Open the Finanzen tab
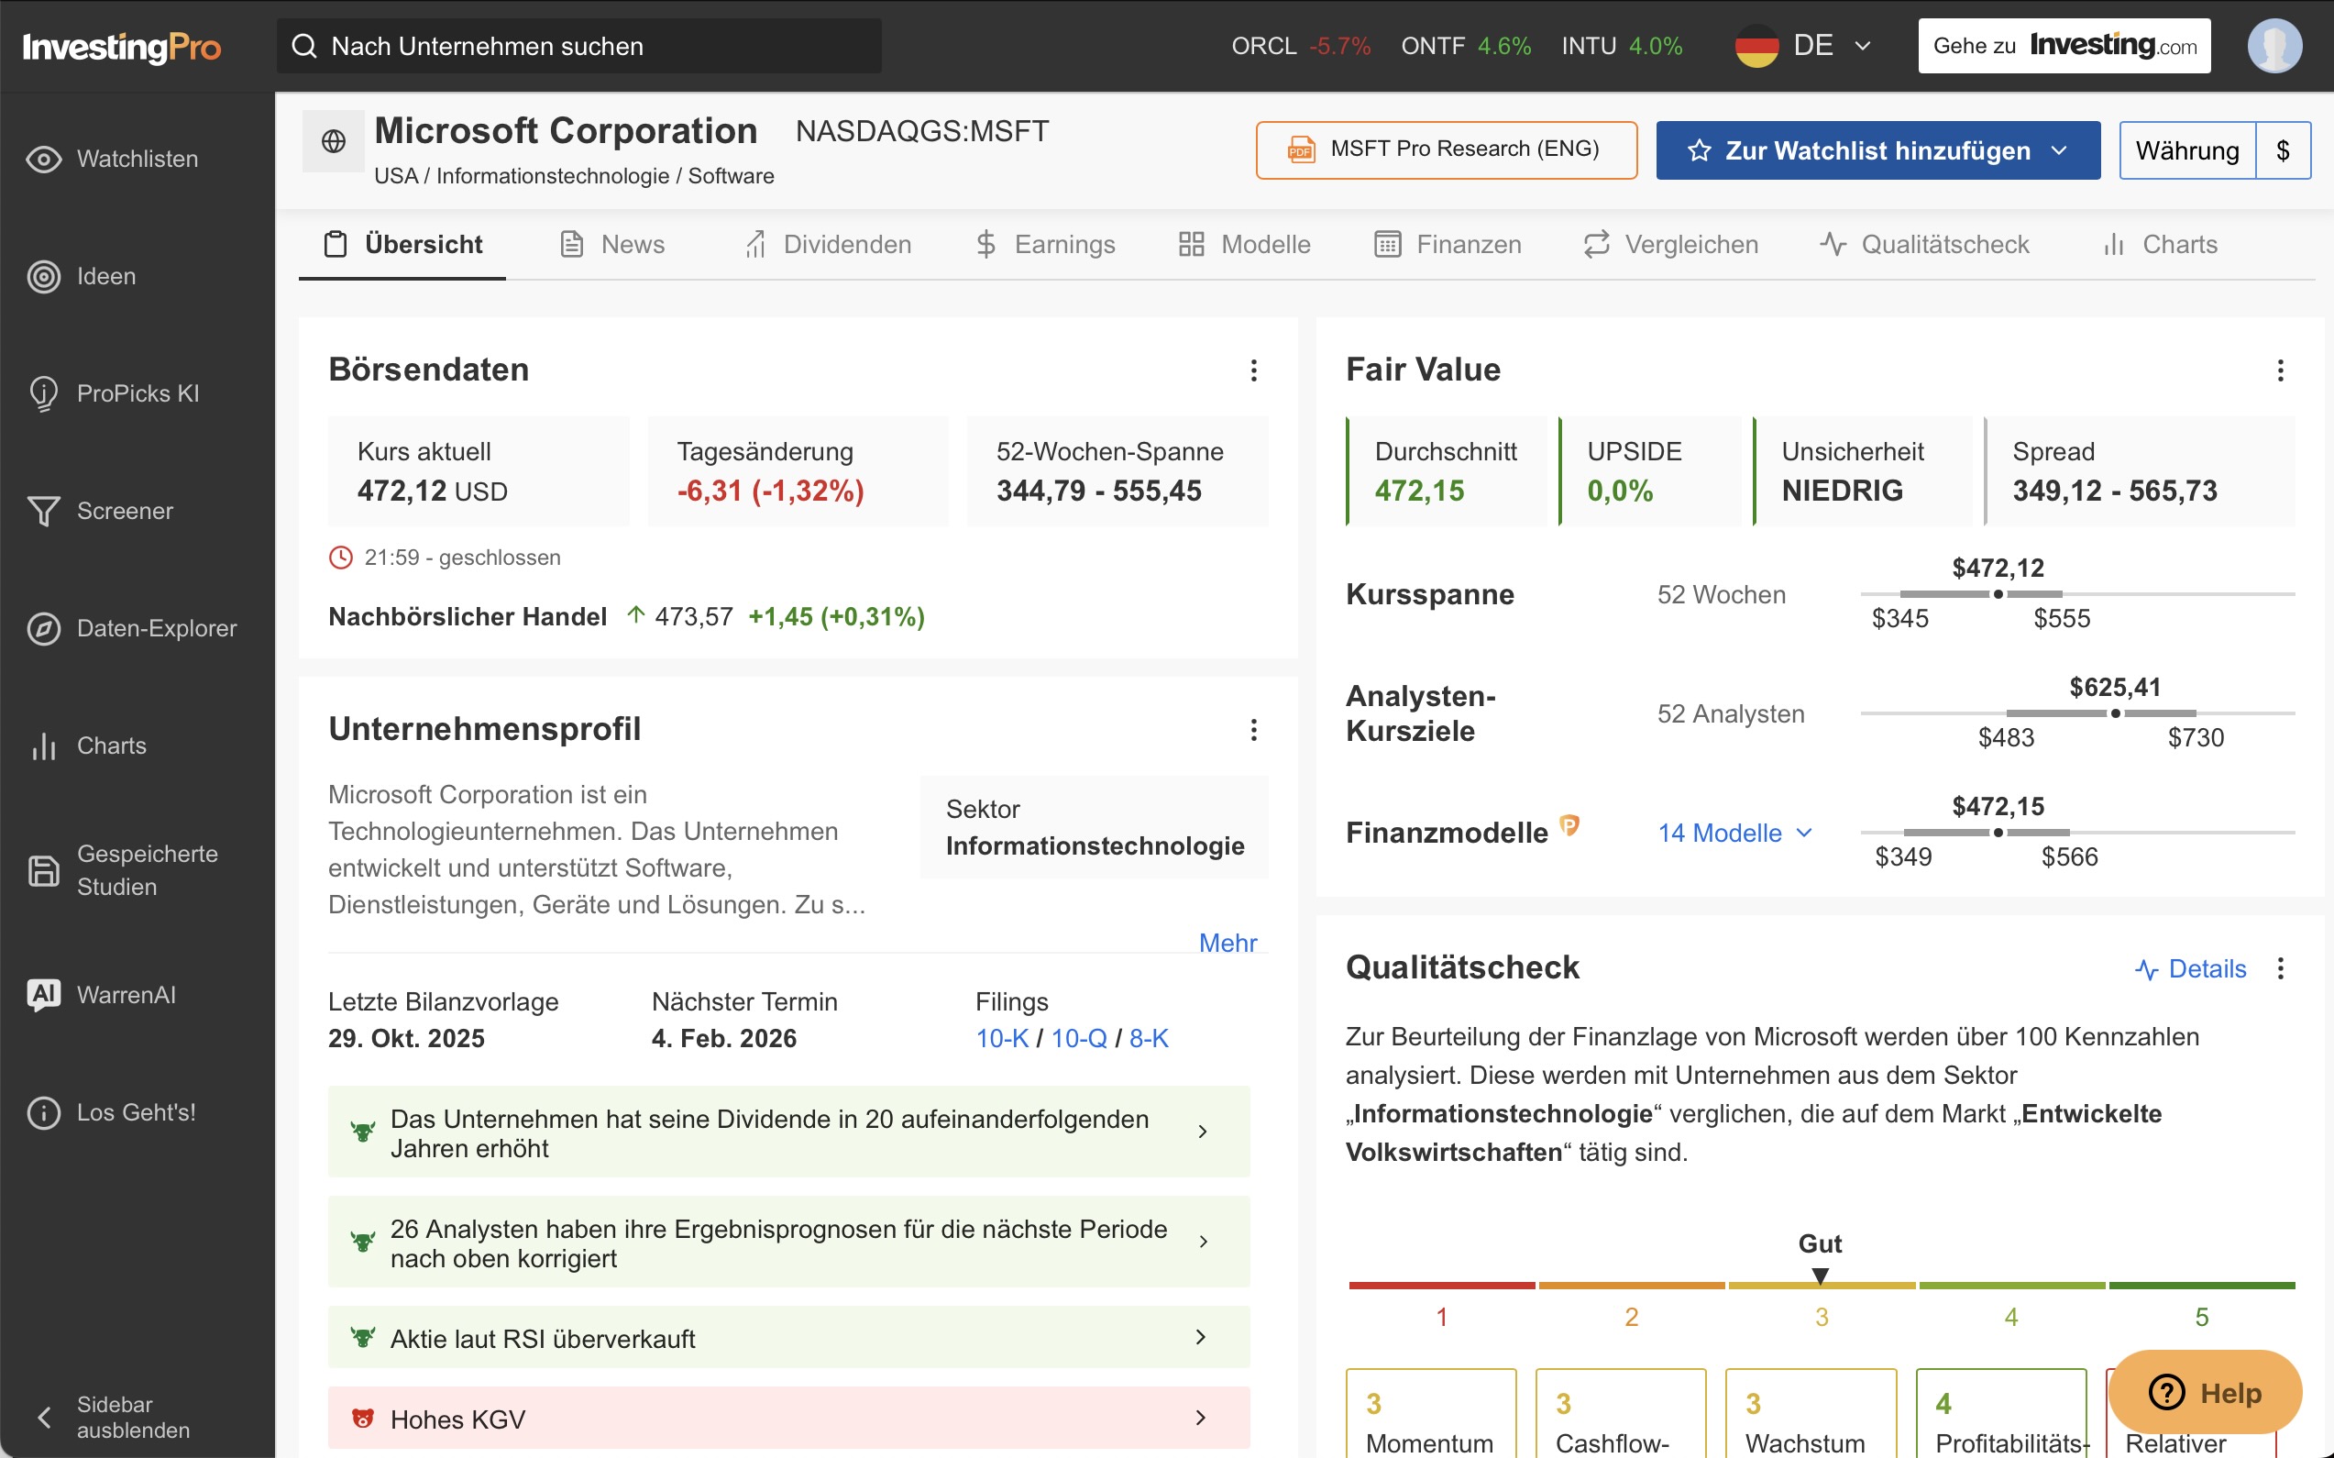Screen dimensions: 2334x1458 coord(1468,244)
